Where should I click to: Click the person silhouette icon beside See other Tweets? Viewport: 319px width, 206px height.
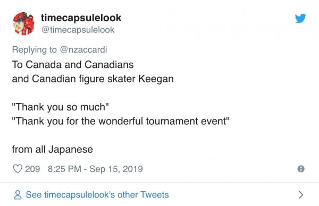click(x=18, y=195)
